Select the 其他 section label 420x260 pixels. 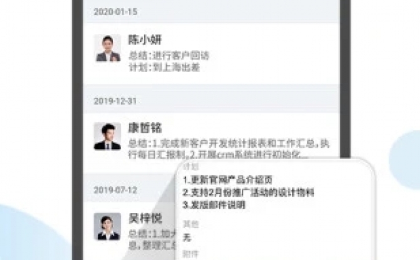click(191, 224)
